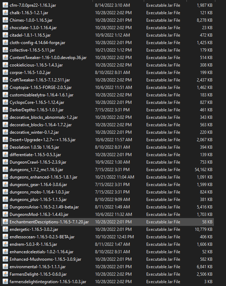Screen dimensions: 226x286
Task: Click the ContentTweaker jar file icon
Action: (x=5, y=58)
